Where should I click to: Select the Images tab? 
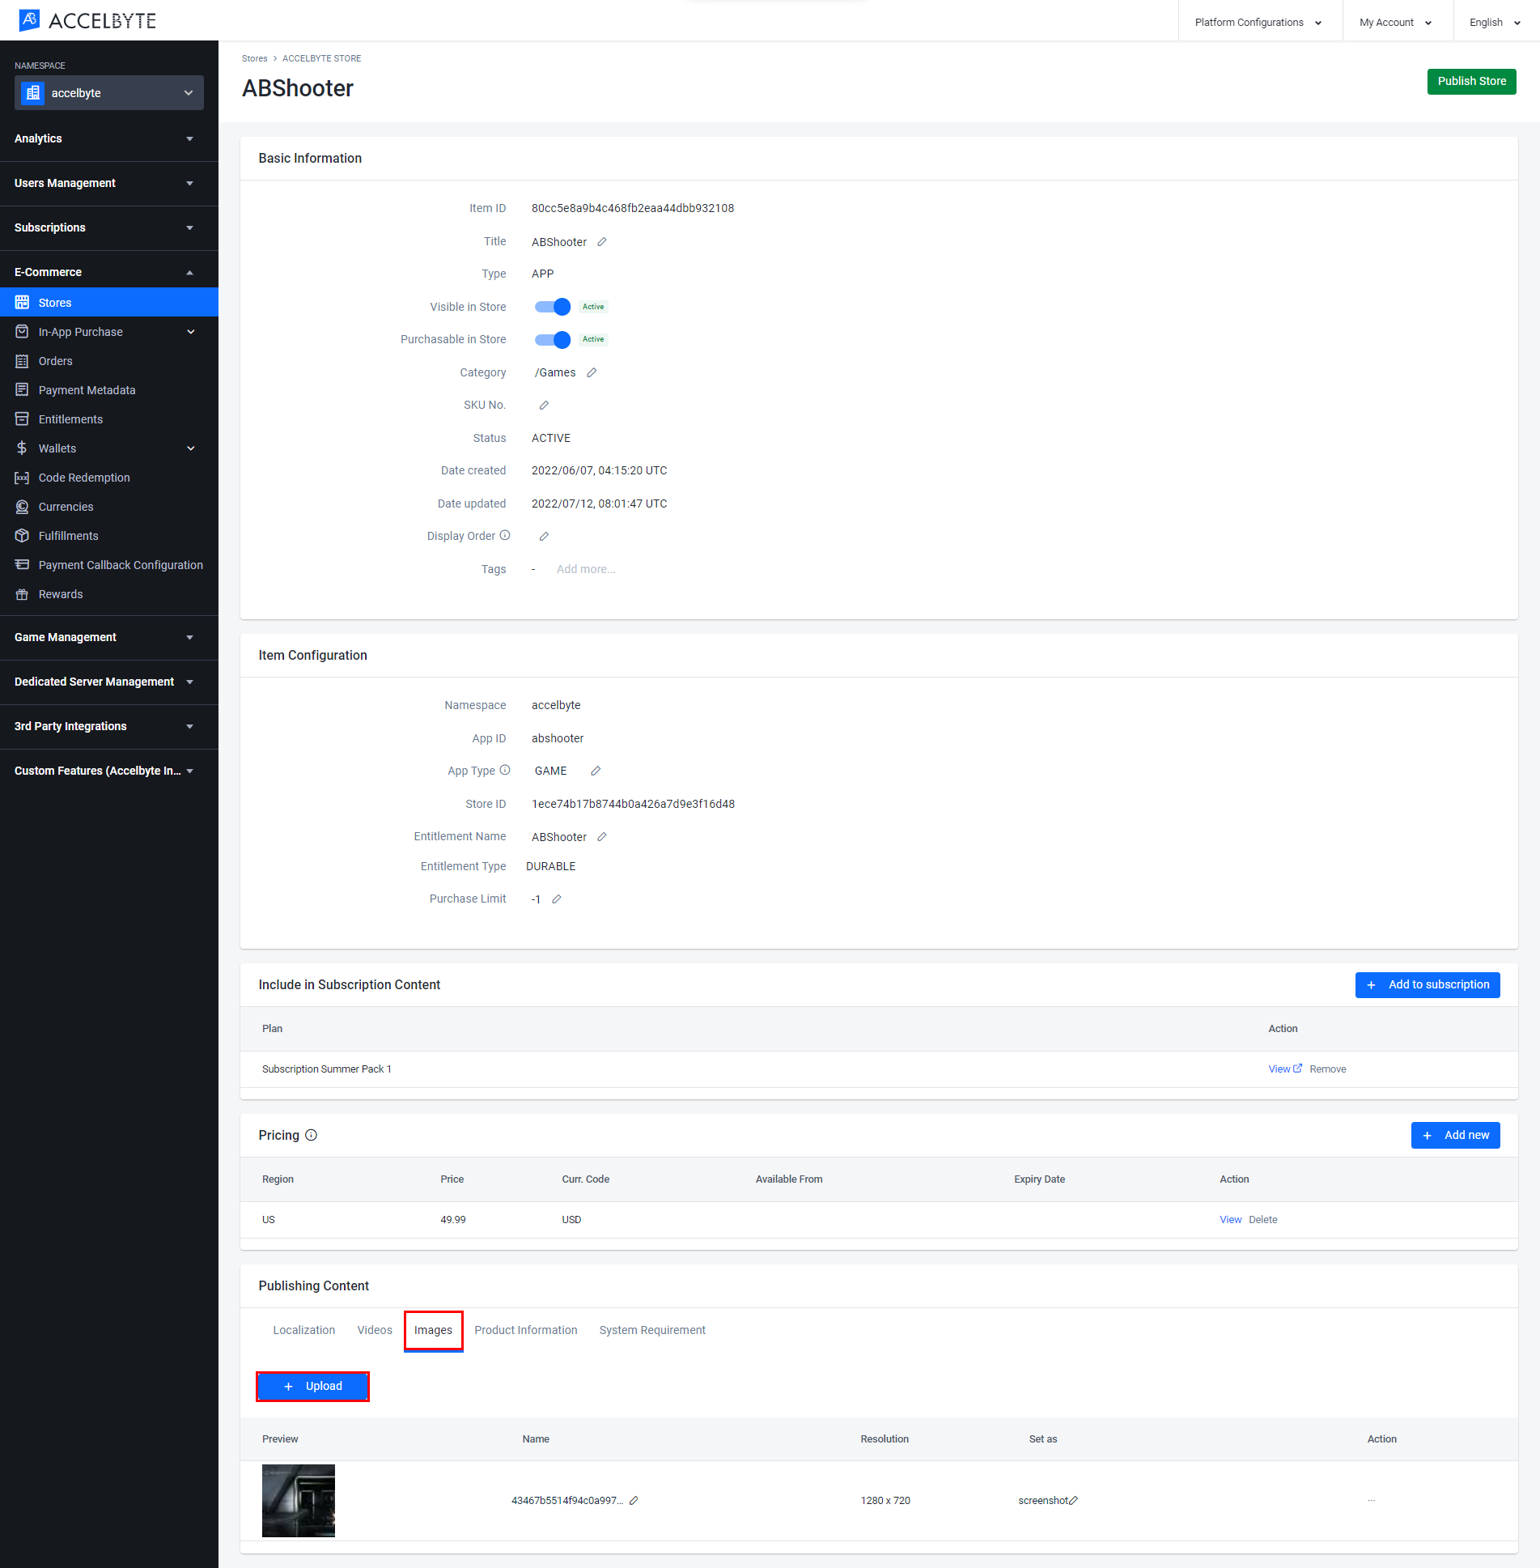(x=434, y=1330)
